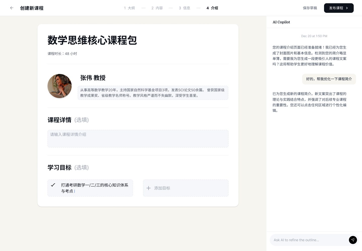The height and width of the screenshot is (251, 362).
Task: Click the send icon in the AI chat
Action: 353,240
